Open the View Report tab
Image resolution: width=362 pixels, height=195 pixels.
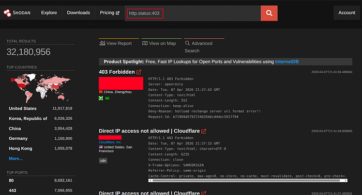pyautogui.click(x=119, y=43)
